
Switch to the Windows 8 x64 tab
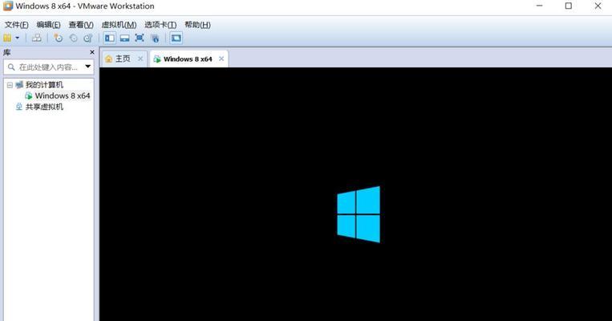pos(188,59)
